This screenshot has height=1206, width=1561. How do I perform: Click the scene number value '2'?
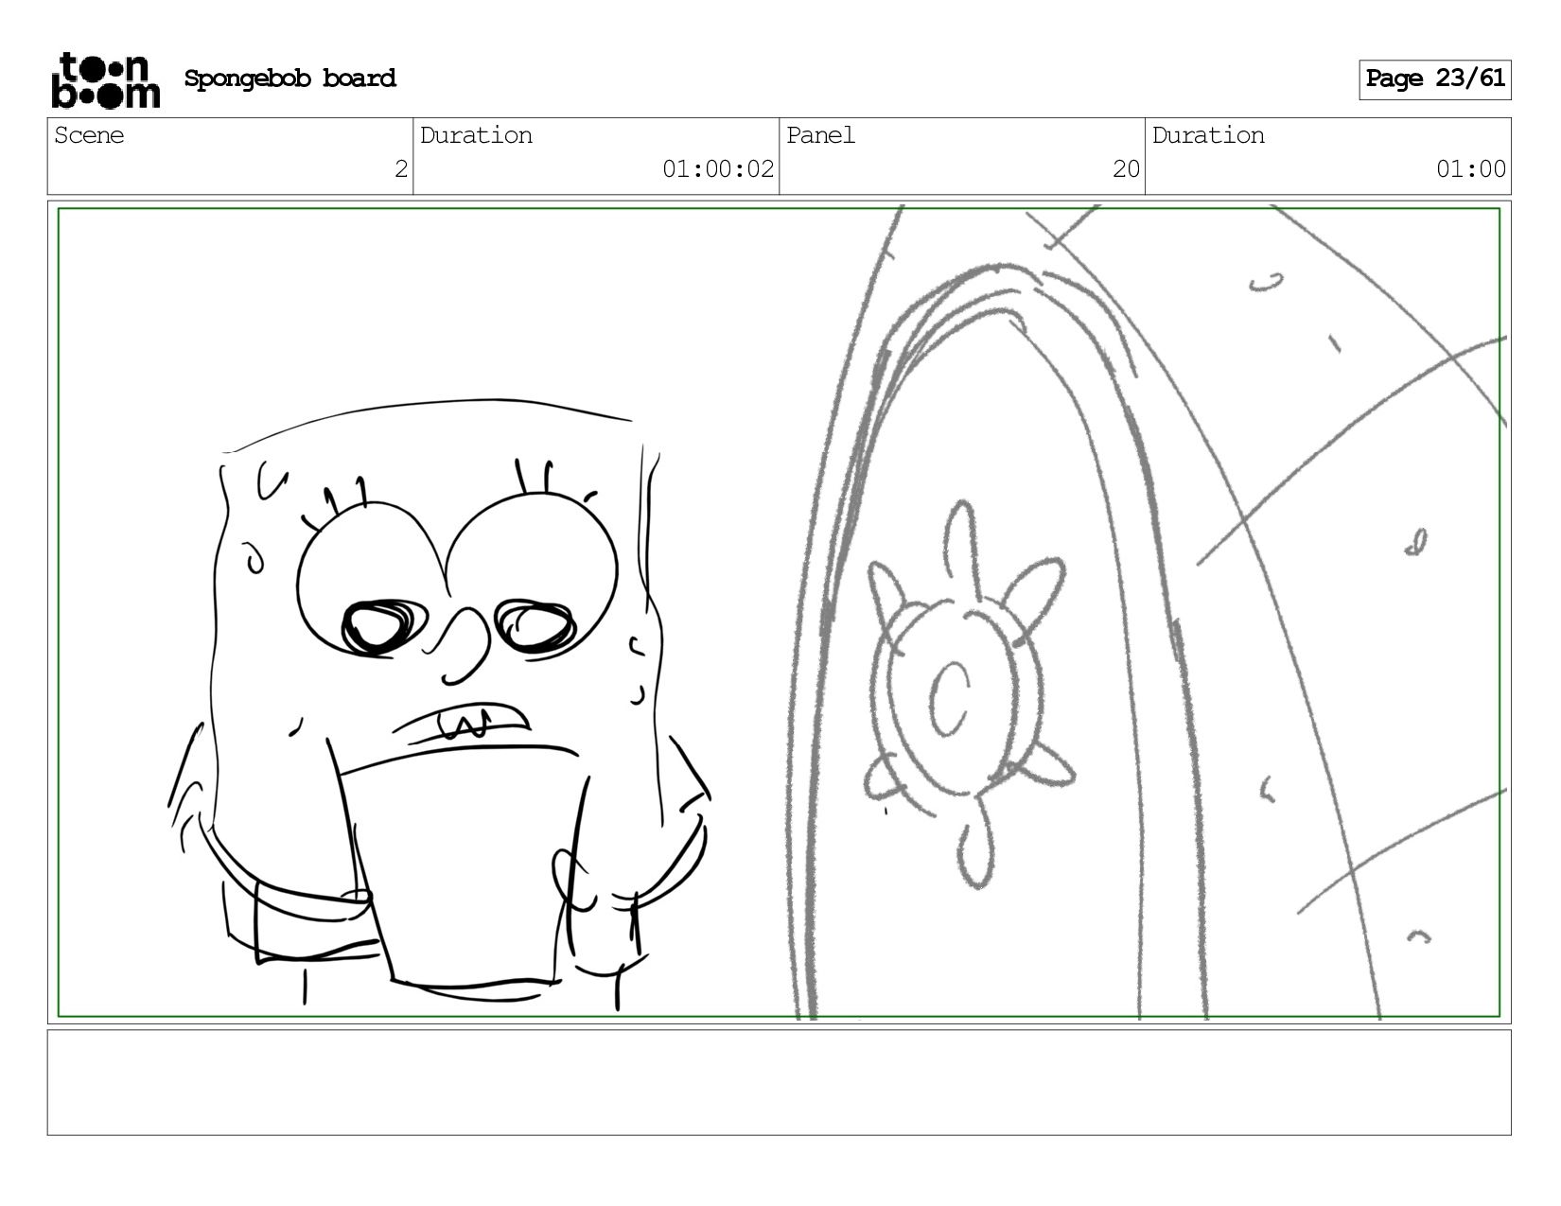401,169
